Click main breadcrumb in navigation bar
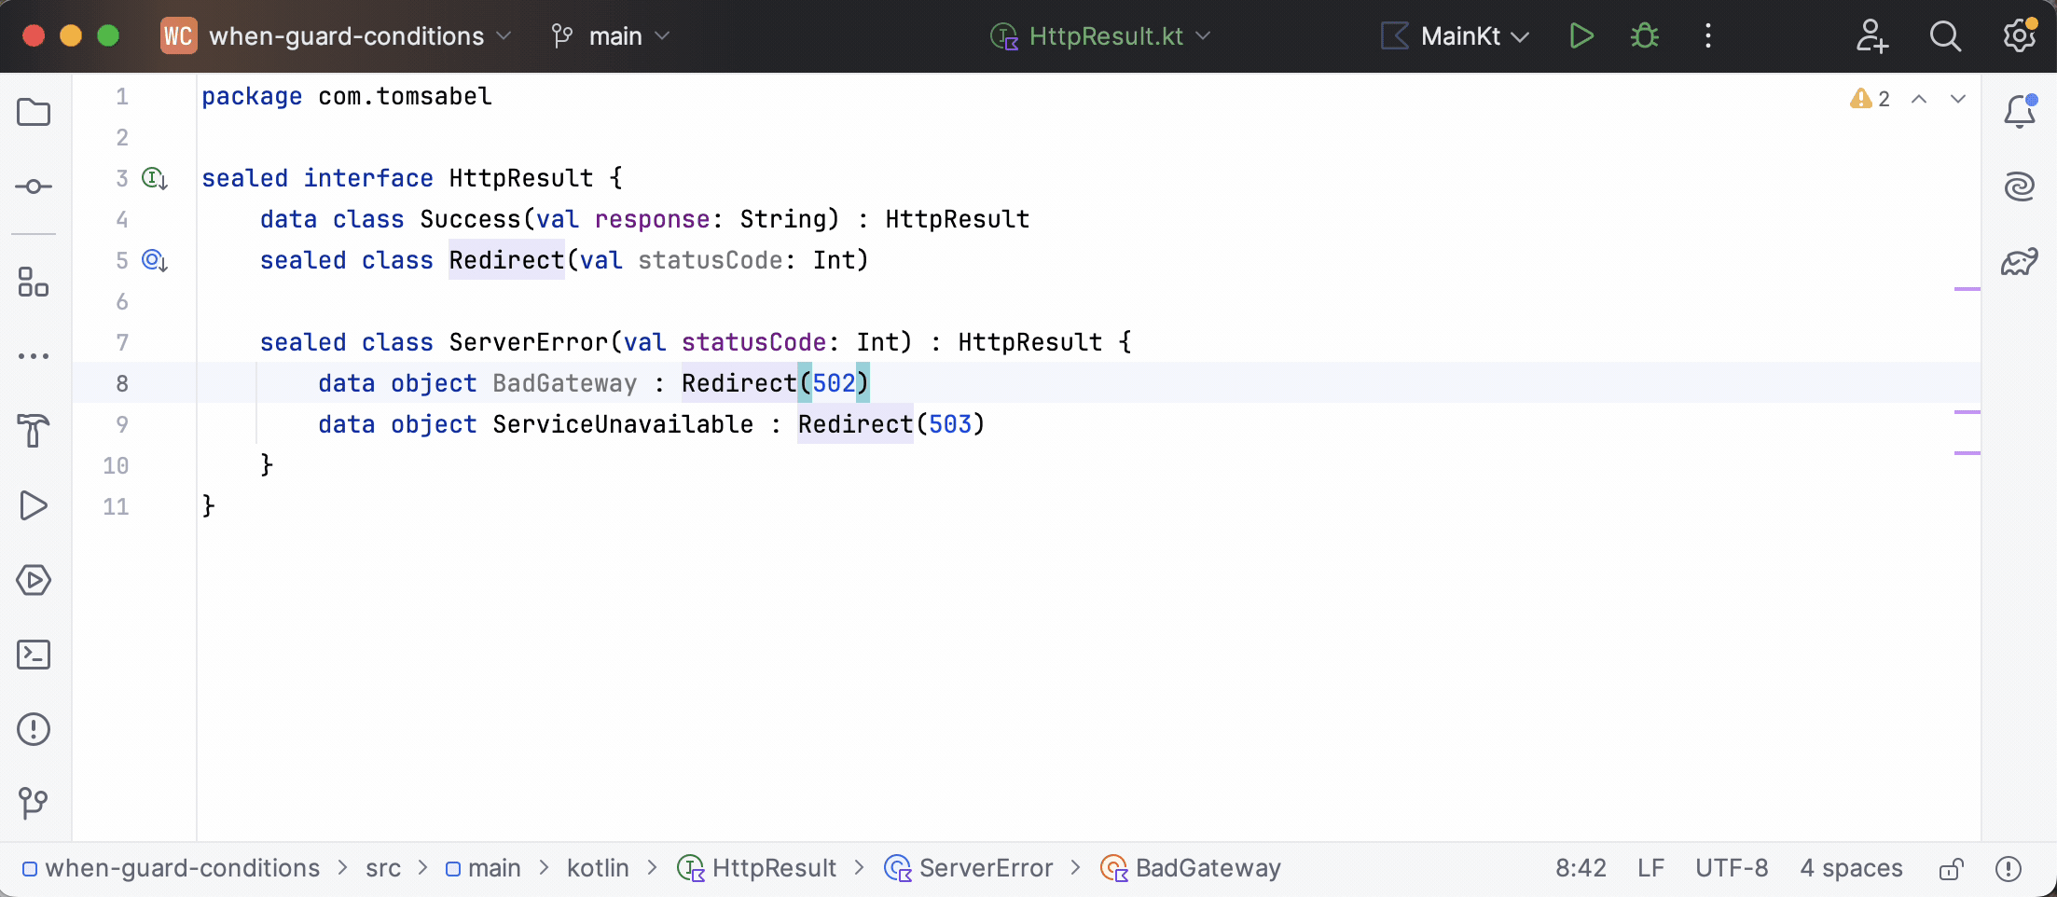2057x897 pixels. (483, 868)
